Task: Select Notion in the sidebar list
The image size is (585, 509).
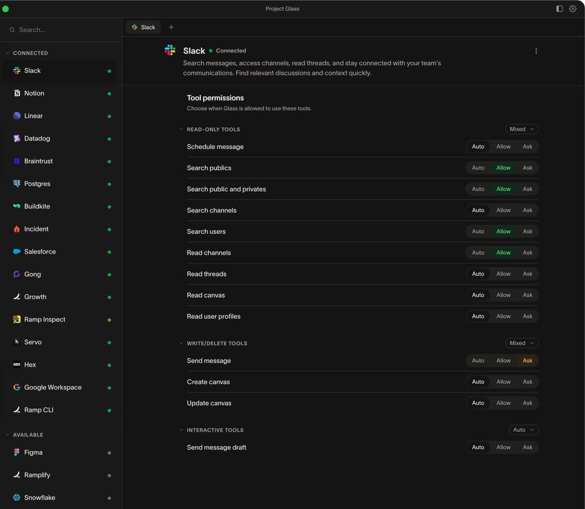Action: pos(60,93)
